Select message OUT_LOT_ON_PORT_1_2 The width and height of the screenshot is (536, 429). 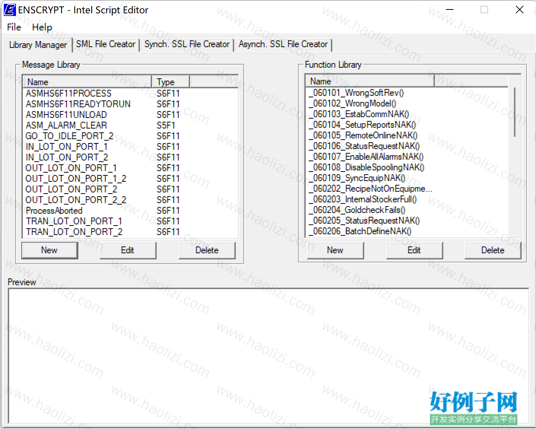click(x=76, y=179)
